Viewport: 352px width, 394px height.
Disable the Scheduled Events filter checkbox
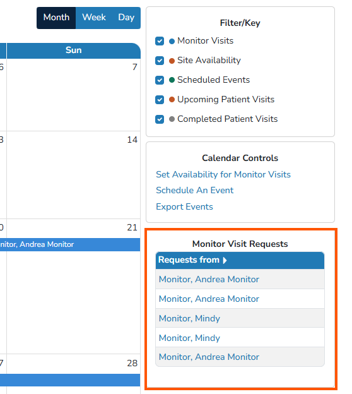(160, 80)
